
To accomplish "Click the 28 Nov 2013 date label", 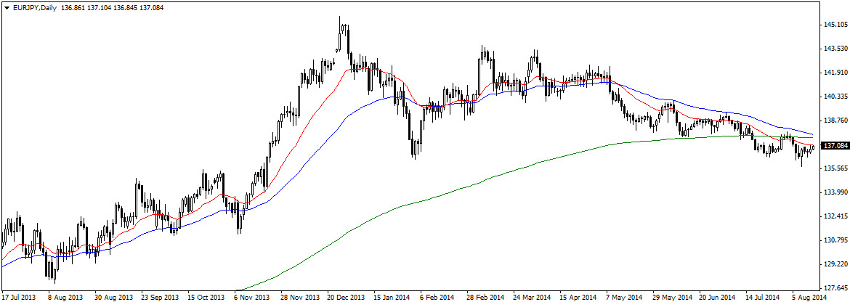I will (x=300, y=297).
